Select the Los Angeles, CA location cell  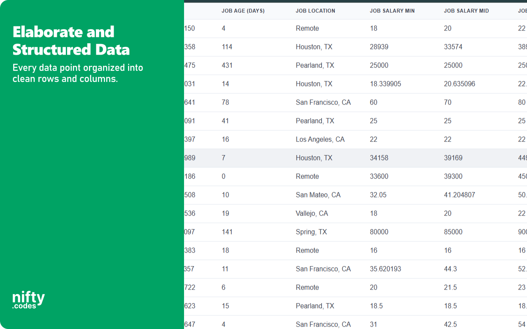click(320, 139)
